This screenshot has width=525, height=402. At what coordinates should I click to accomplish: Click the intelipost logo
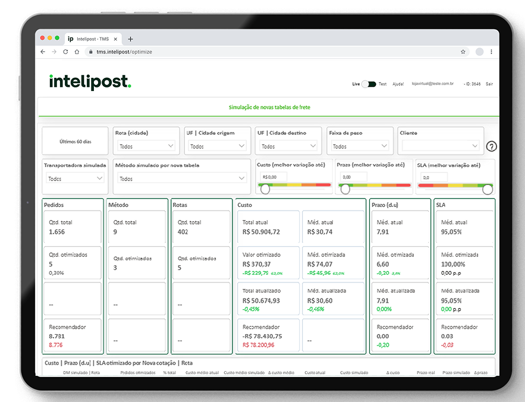click(90, 81)
